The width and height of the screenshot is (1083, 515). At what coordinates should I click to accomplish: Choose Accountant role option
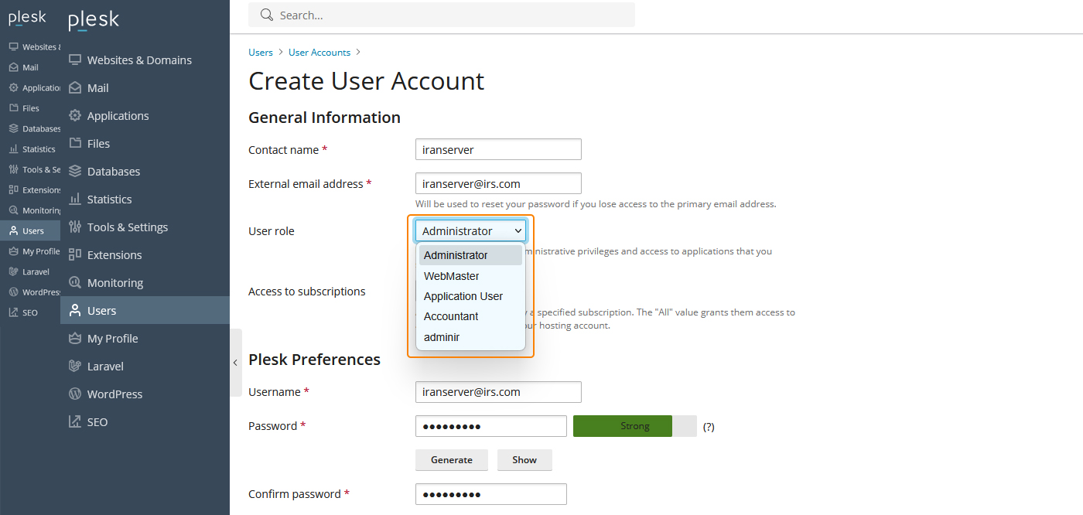pos(451,316)
